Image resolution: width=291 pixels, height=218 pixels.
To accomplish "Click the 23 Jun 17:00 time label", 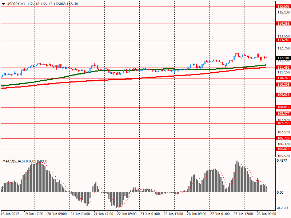I will [x=174, y=214].
